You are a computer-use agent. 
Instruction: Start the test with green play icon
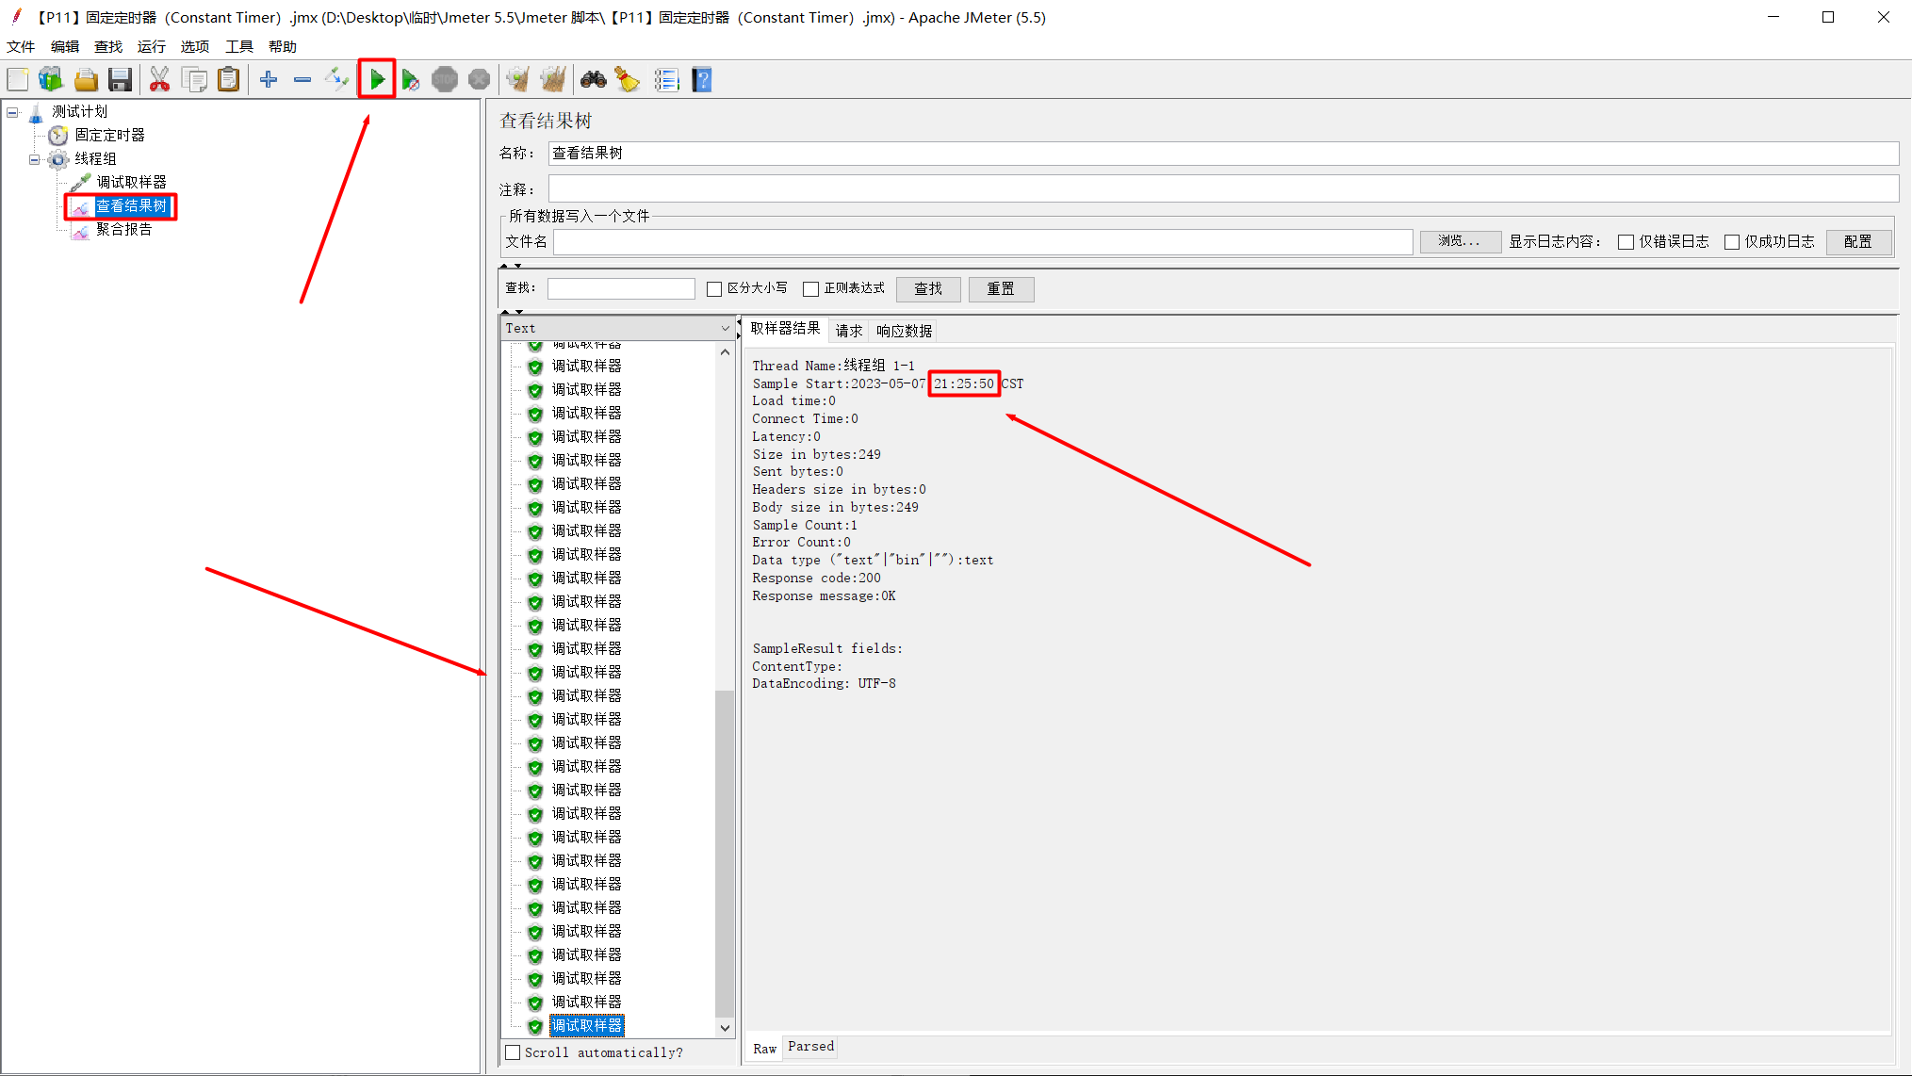tap(377, 80)
